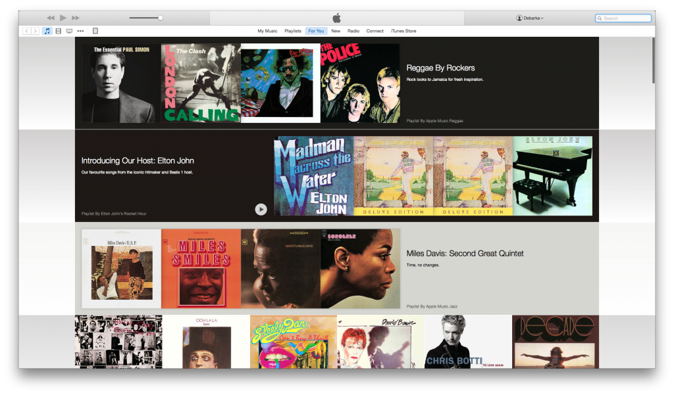Open Miles Davis: Second Great Quintet title
This screenshot has width=674, height=395.
coord(465,253)
